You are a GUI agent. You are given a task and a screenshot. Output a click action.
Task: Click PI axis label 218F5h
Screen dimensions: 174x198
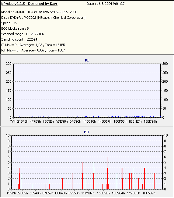(x=23, y=121)
